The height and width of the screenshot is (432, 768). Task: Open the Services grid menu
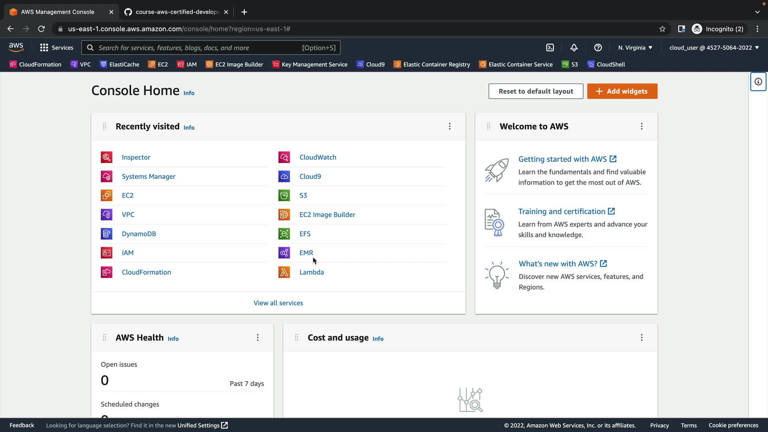pos(56,48)
